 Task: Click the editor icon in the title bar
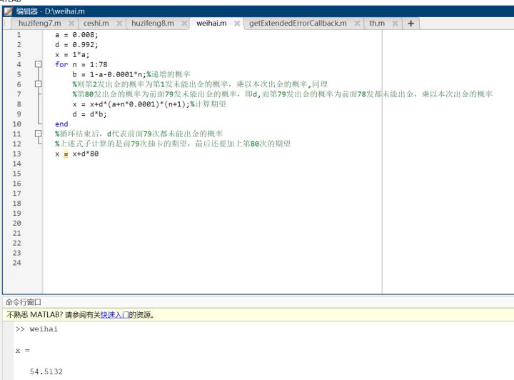(x=8, y=11)
